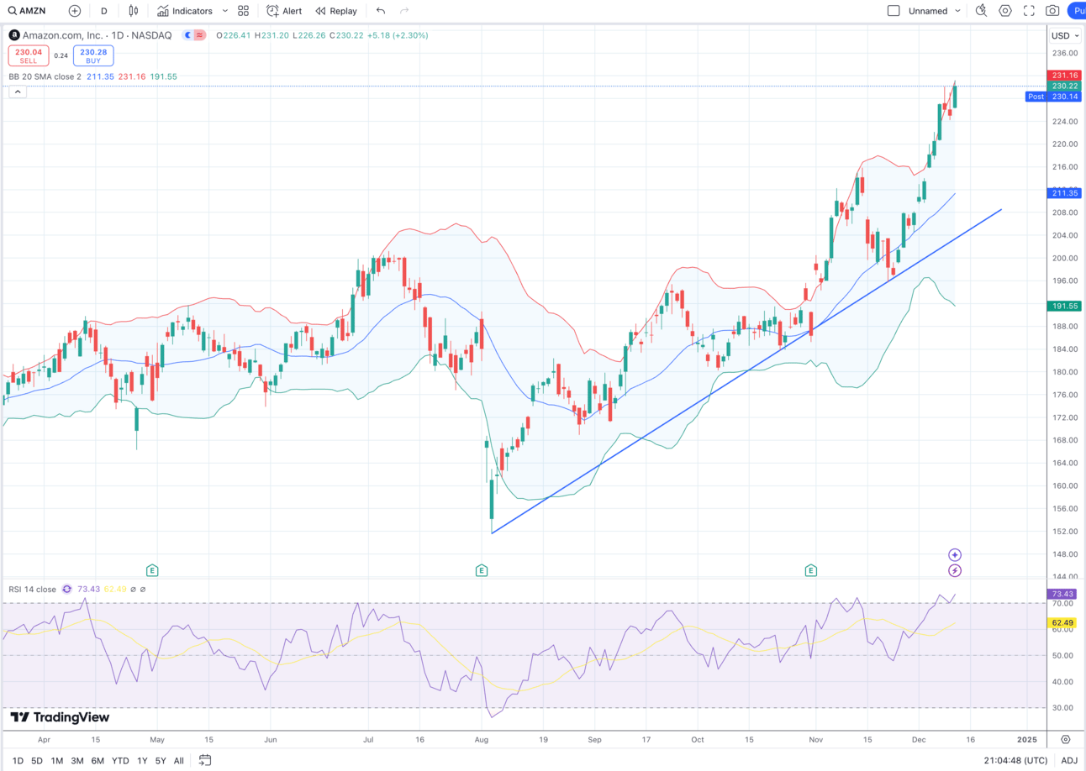Open the quick search icon
The image size is (1086, 771).
point(981,11)
